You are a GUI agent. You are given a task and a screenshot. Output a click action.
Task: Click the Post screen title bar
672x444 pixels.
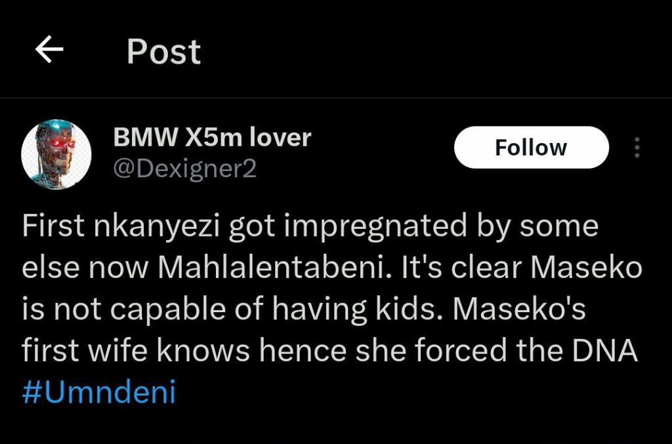pos(162,50)
